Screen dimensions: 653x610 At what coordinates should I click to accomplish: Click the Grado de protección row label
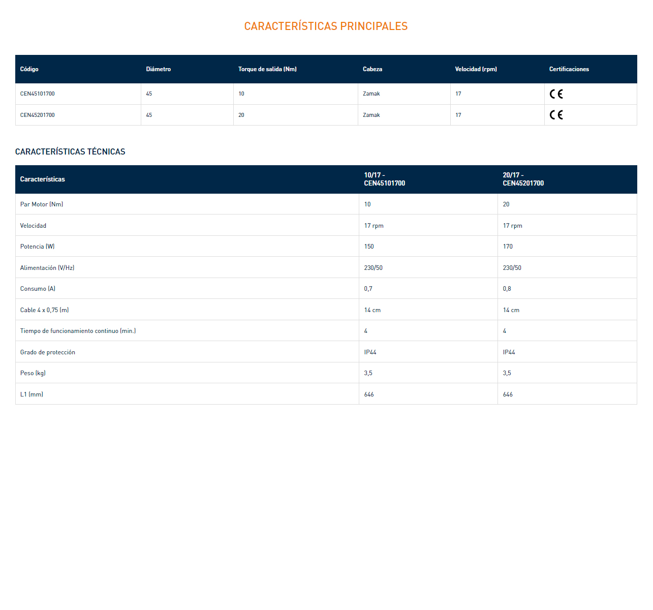tap(48, 352)
